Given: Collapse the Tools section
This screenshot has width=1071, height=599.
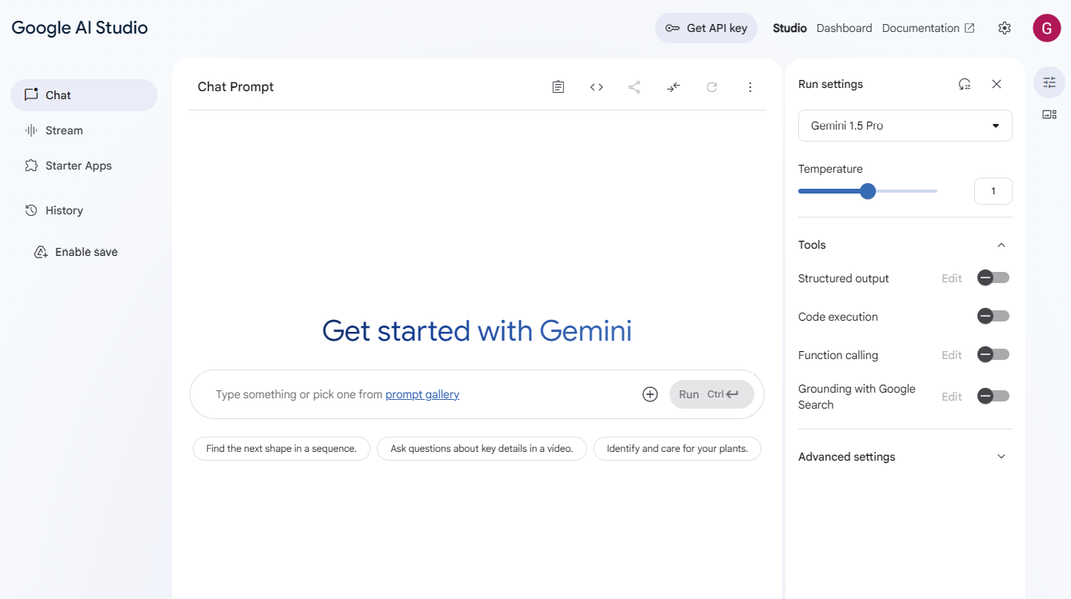Looking at the screenshot, I should (1001, 245).
